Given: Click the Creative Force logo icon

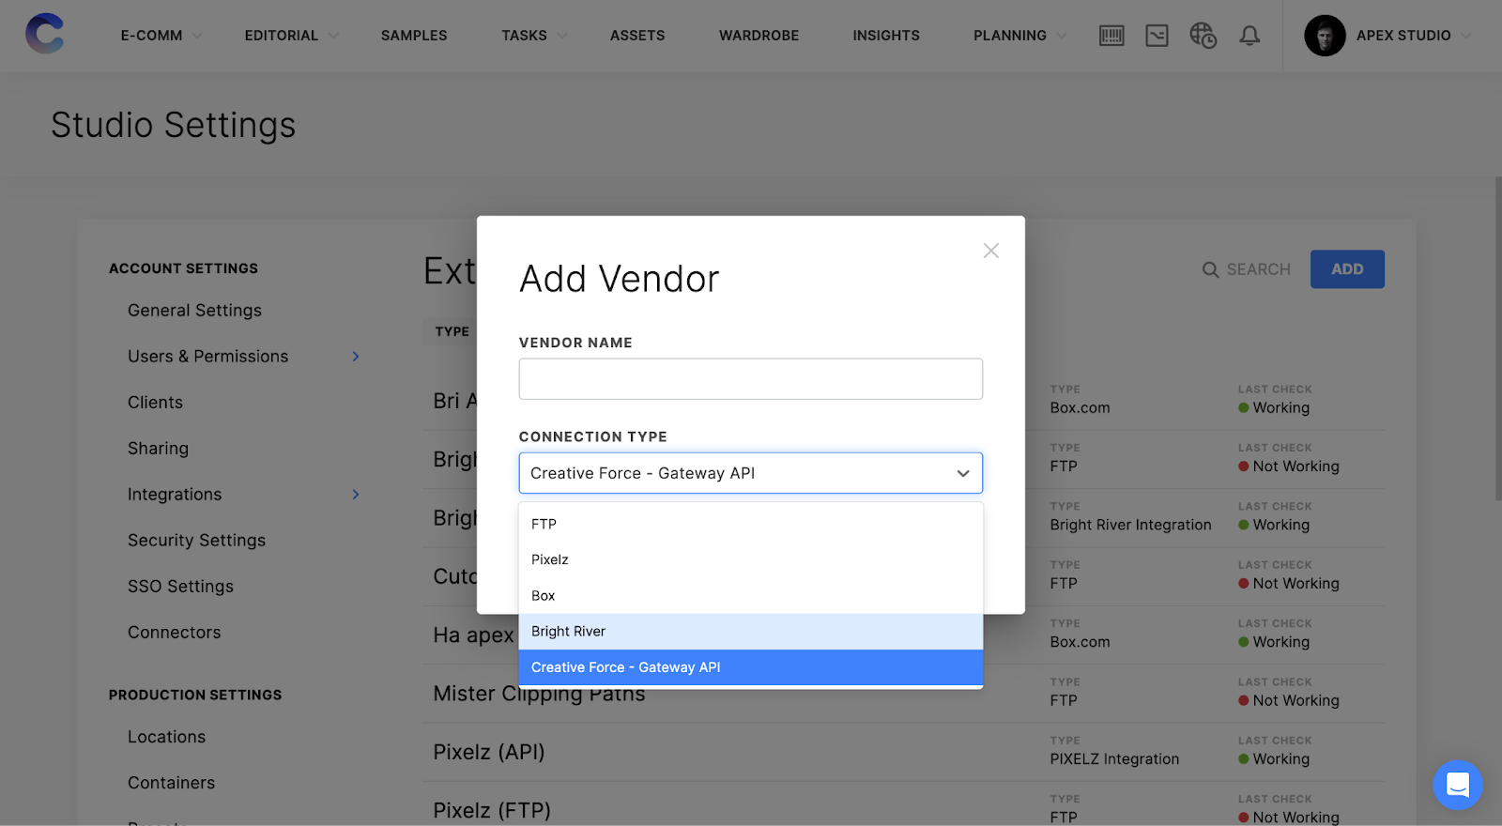Looking at the screenshot, I should 44,35.
